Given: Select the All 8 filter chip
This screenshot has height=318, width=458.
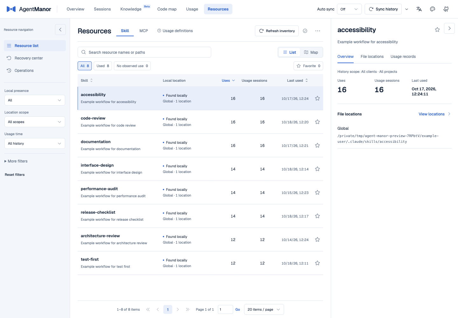Looking at the screenshot, I should 85,66.
